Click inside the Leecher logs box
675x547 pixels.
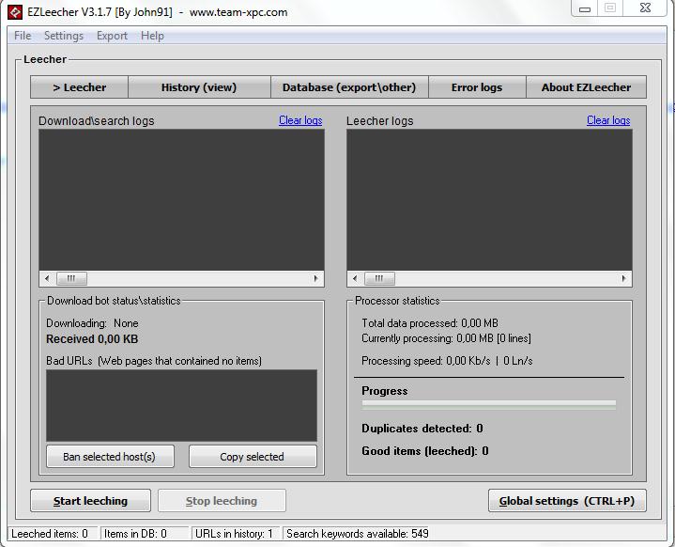[x=489, y=200]
